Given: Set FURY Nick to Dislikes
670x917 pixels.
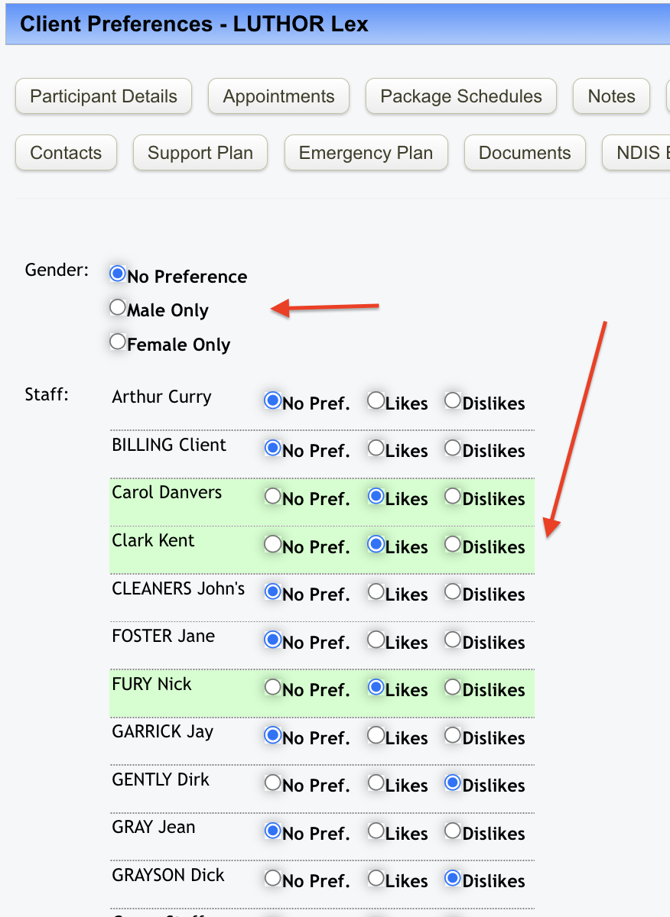Looking at the screenshot, I should coord(453,688).
